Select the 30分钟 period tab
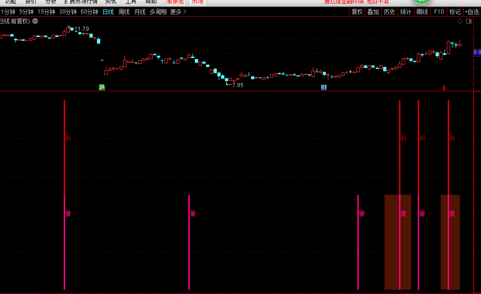This screenshot has height=294, width=481. coord(68,12)
